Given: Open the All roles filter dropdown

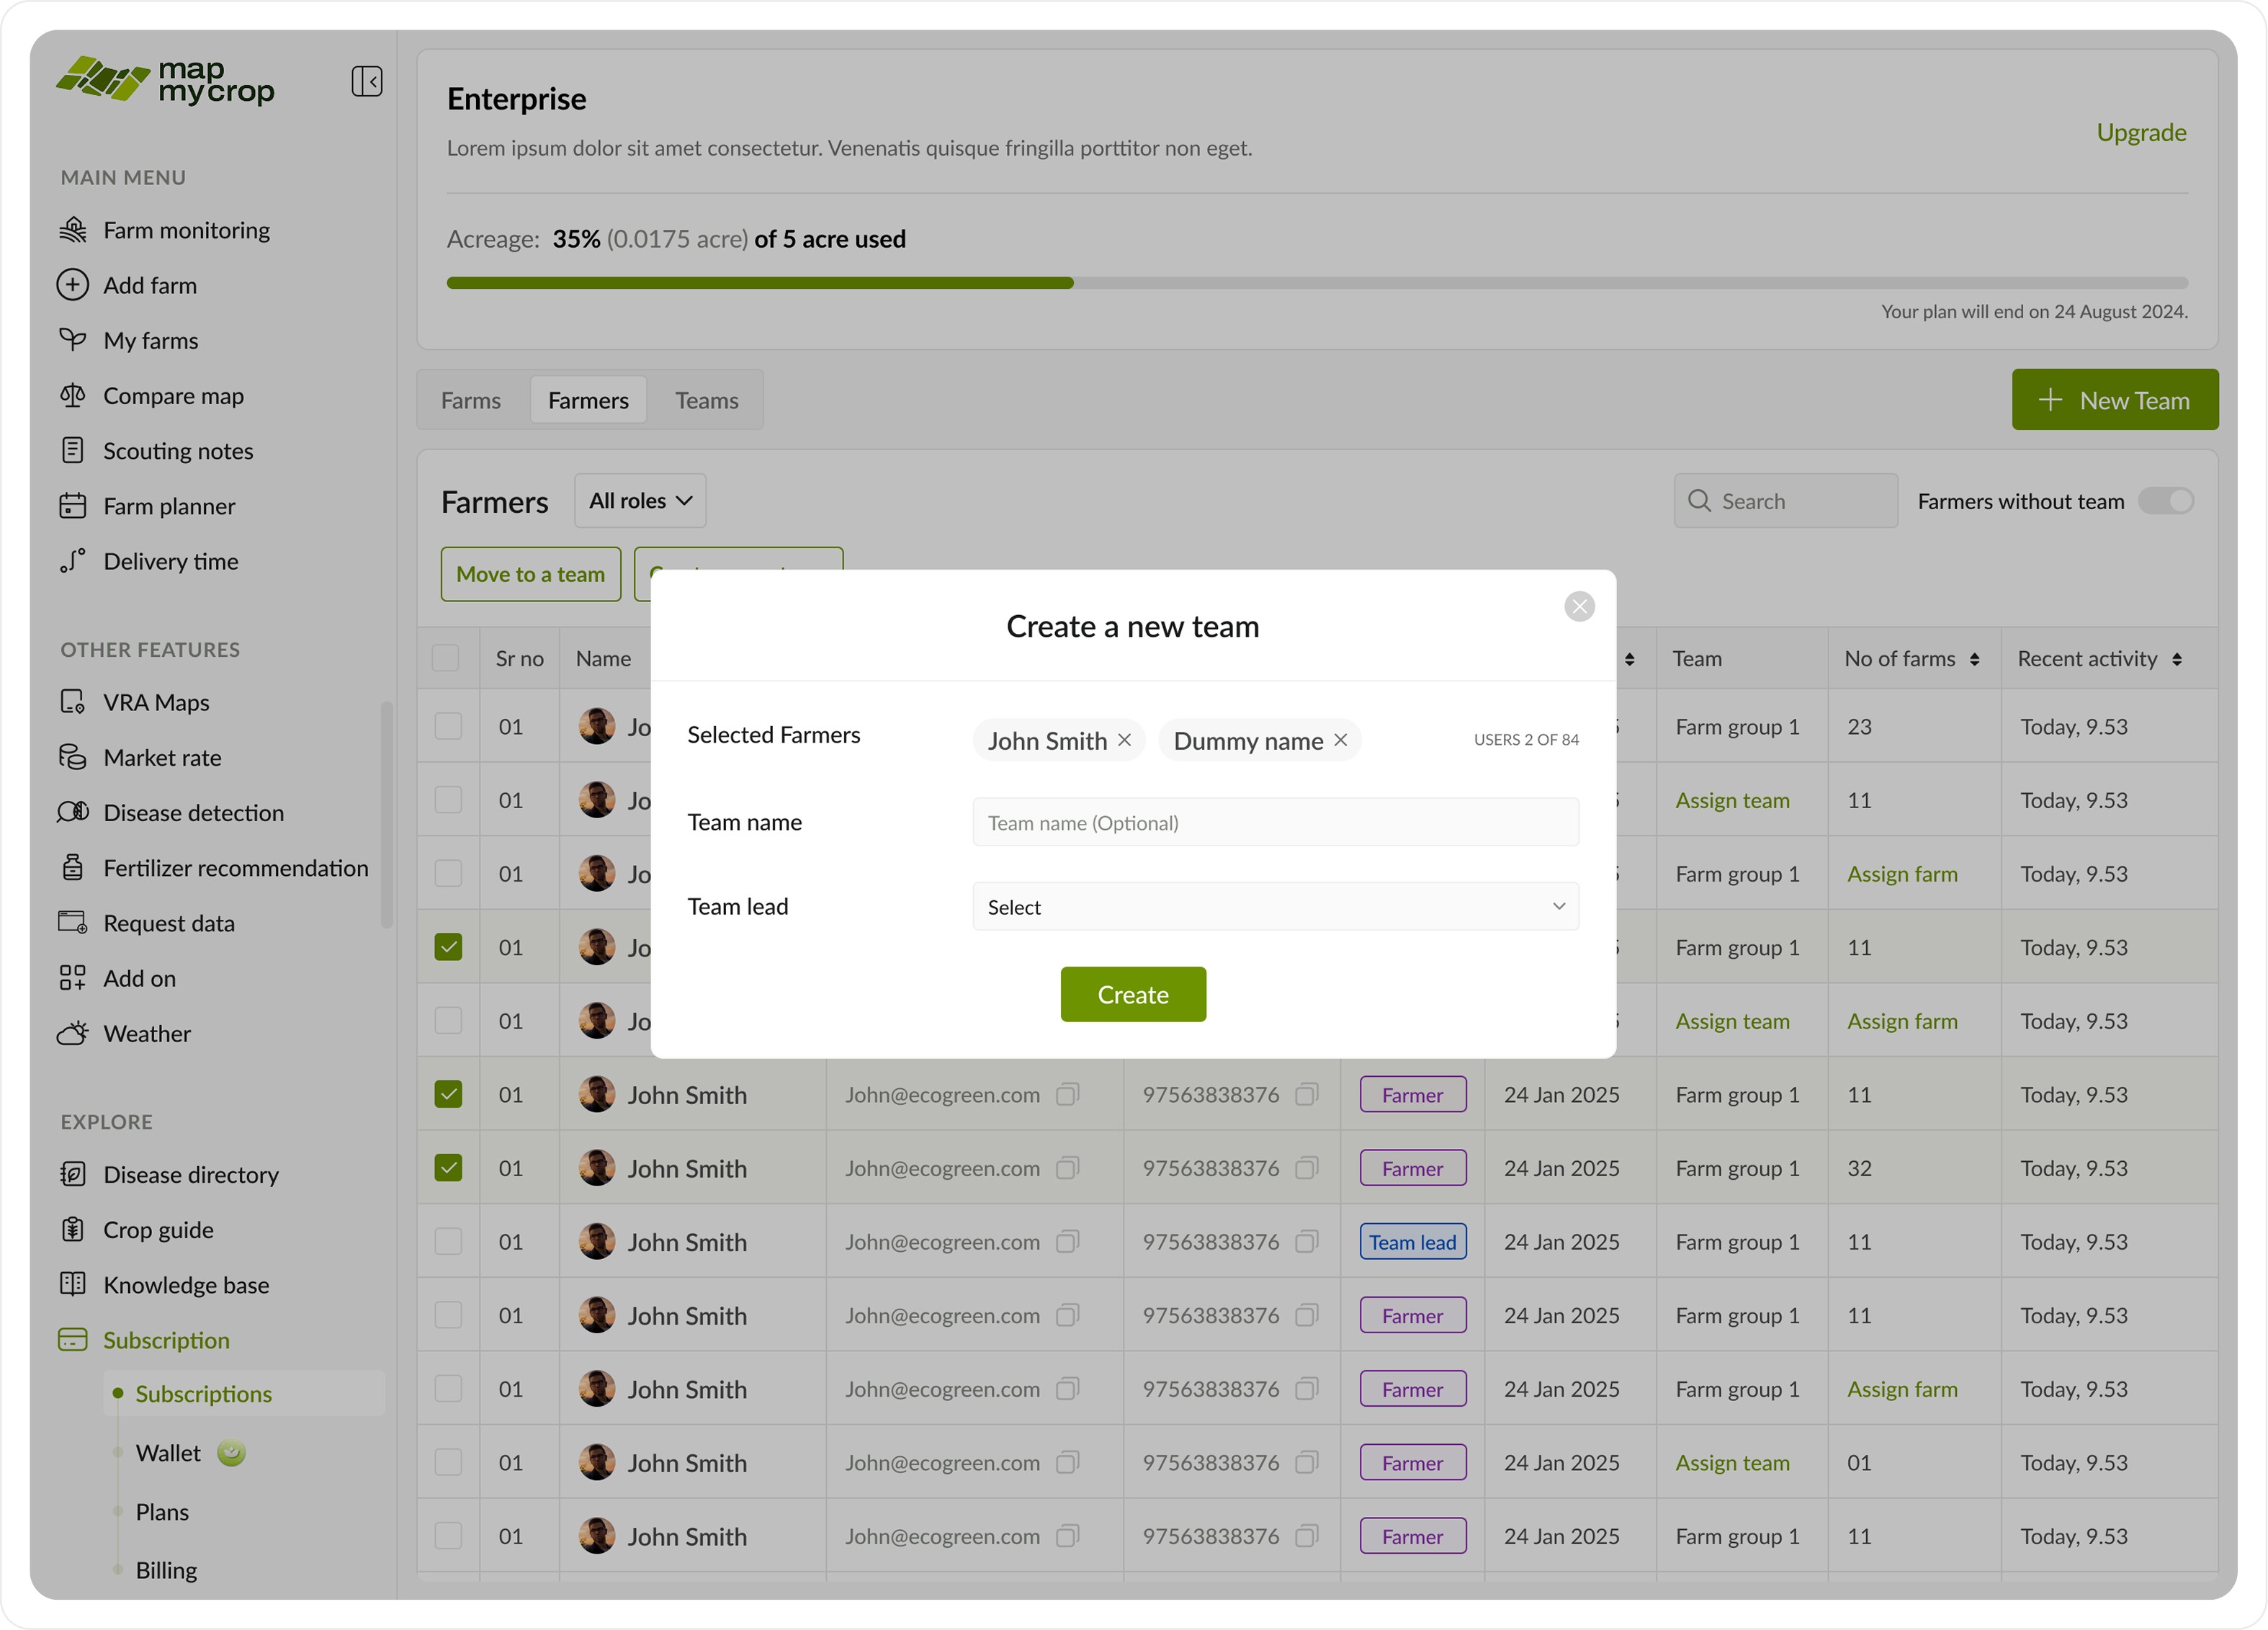Looking at the screenshot, I should [x=640, y=501].
